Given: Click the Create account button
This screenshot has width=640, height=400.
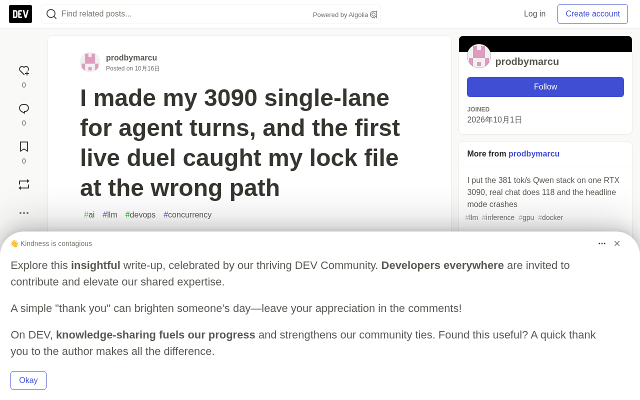Looking at the screenshot, I should [592, 14].
